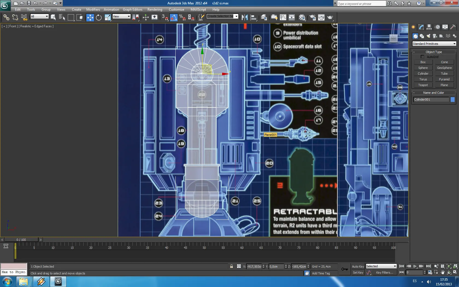Viewport: 459px width, 287px height.
Task: Click the time slider showing 0 / 100
Action: click(21, 240)
